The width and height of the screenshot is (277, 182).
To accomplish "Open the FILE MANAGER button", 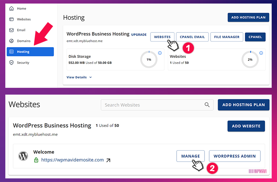I will coord(226,37).
